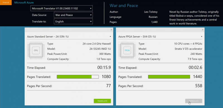Click FPGA pages translated count 1440
The image size is (223, 108).
[x=198, y=77]
